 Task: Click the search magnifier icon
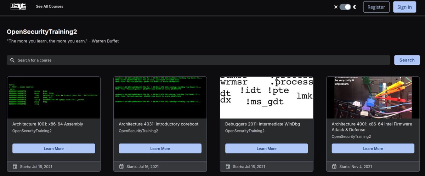pyautogui.click(x=12, y=60)
